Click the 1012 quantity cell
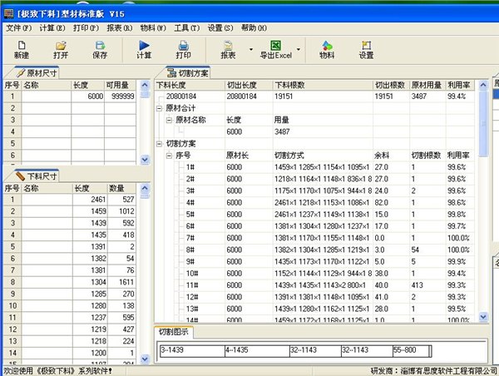The width and height of the screenshot is (499, 376). 122,211
